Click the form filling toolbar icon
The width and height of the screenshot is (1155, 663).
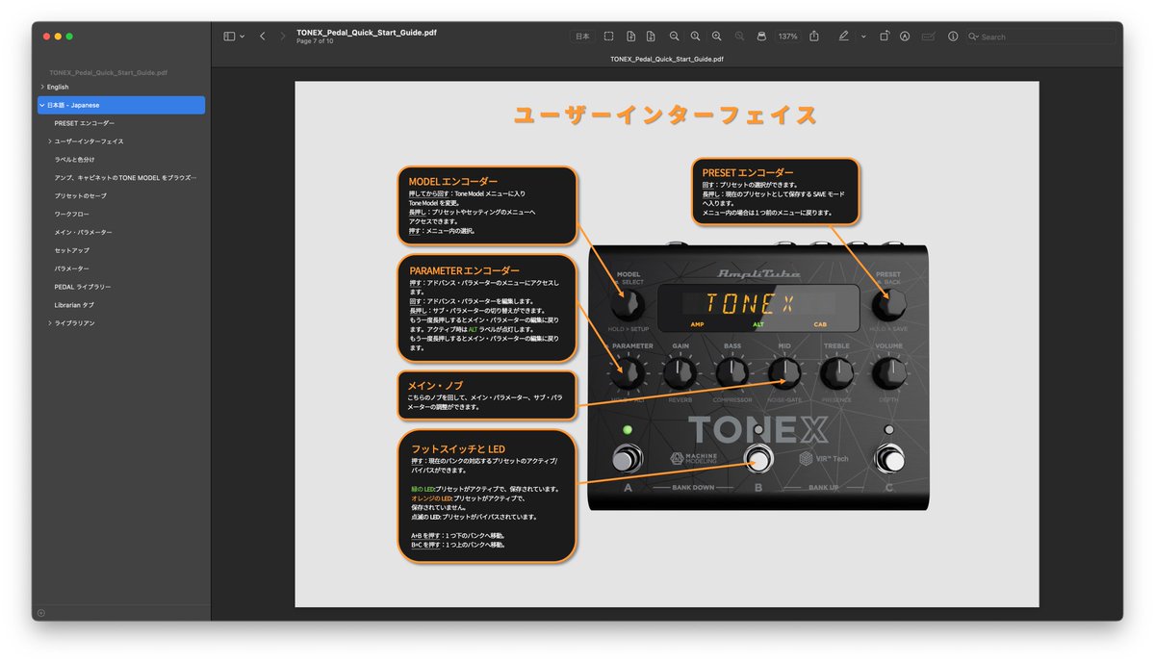tap(928, 37)
